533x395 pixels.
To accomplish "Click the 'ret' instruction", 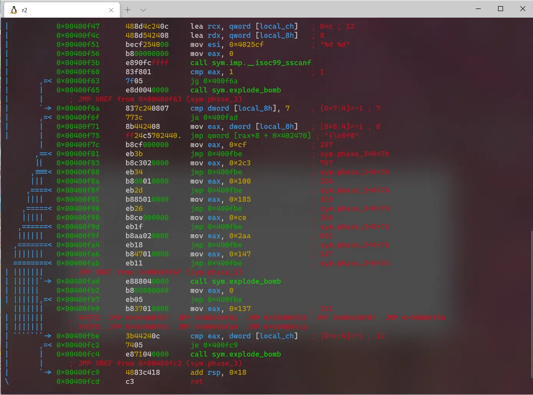I will 197,382.
